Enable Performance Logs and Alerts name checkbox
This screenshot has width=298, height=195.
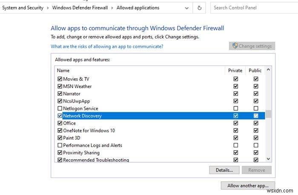click(x=60, y=145)
